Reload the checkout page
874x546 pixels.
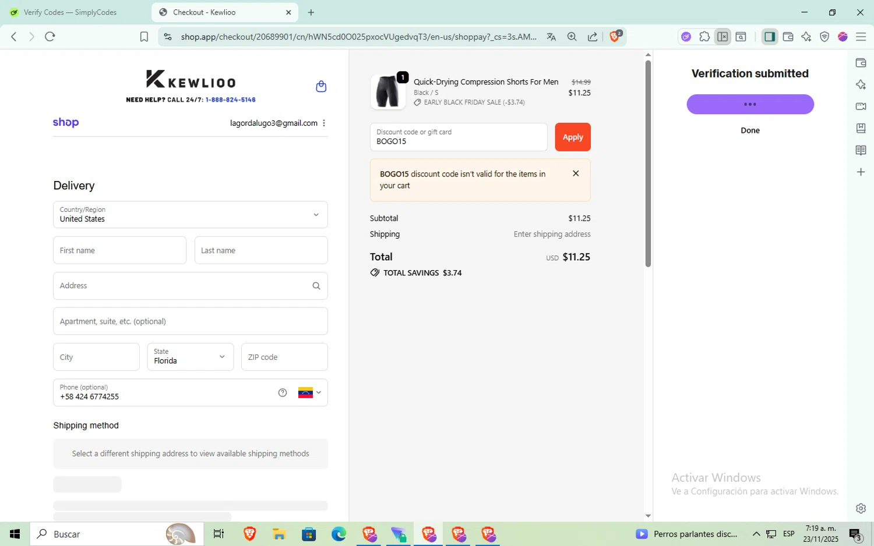coord(50,37)
